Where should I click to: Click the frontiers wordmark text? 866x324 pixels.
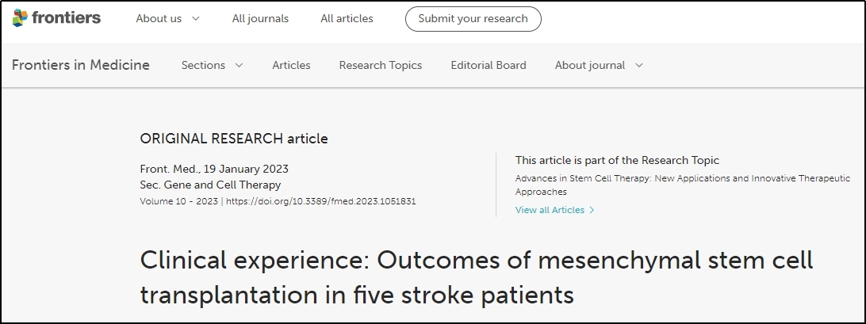[67, 17]
